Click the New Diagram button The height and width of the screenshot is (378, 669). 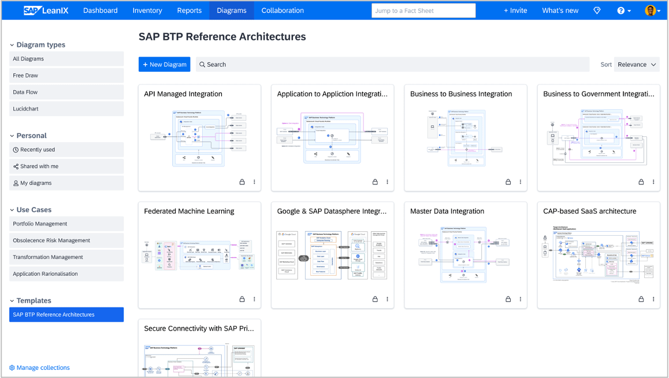[x=164, y=64]
